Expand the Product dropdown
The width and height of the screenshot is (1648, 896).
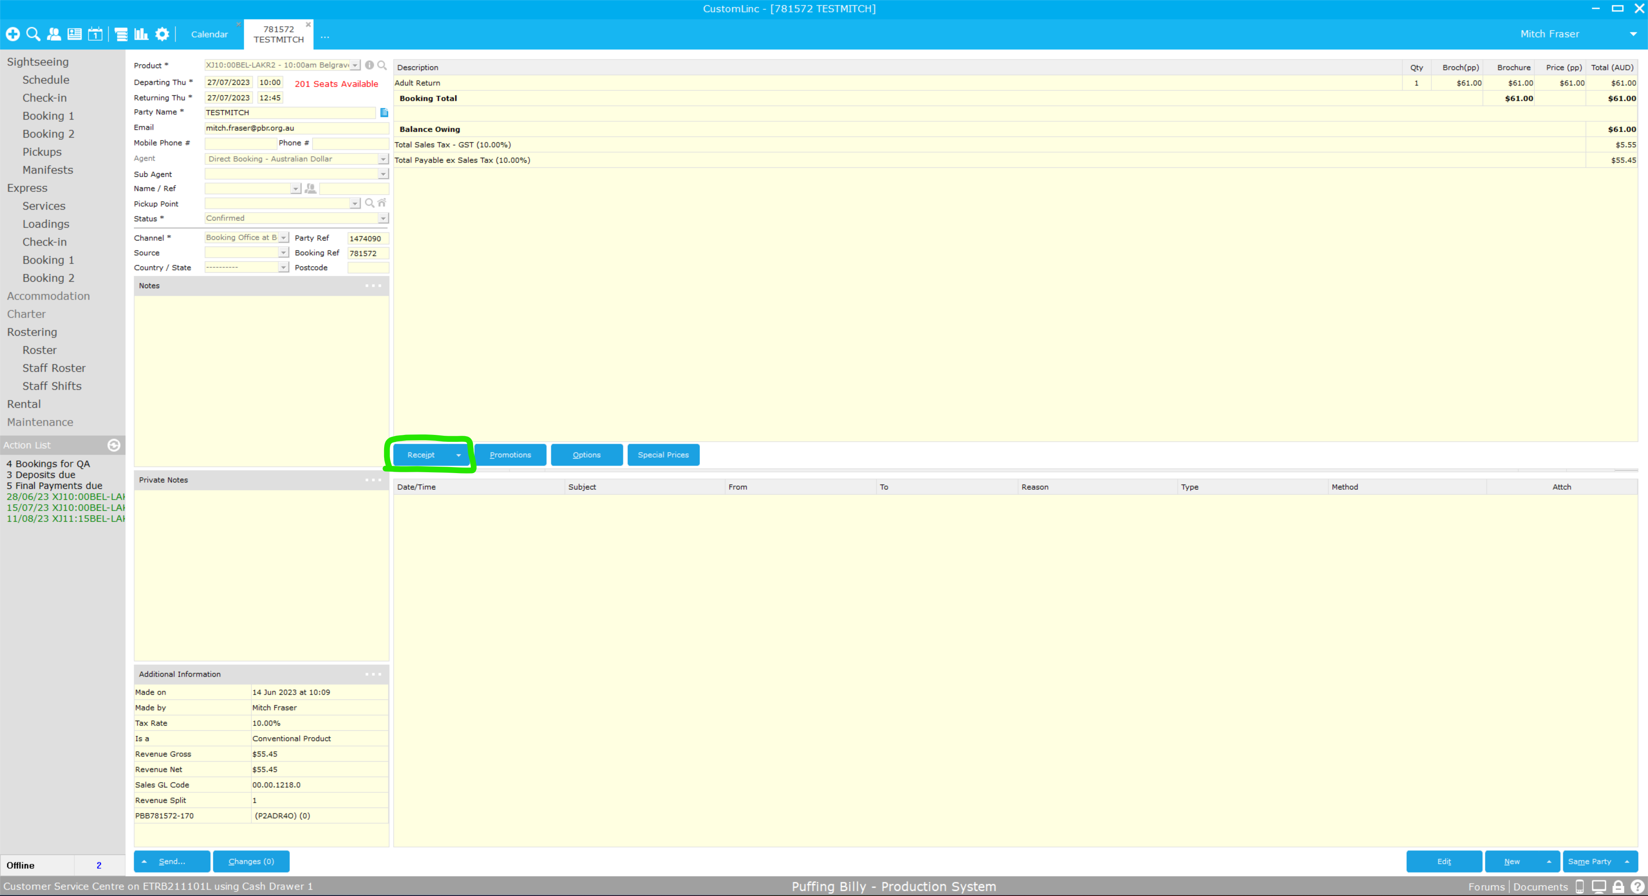355,65
